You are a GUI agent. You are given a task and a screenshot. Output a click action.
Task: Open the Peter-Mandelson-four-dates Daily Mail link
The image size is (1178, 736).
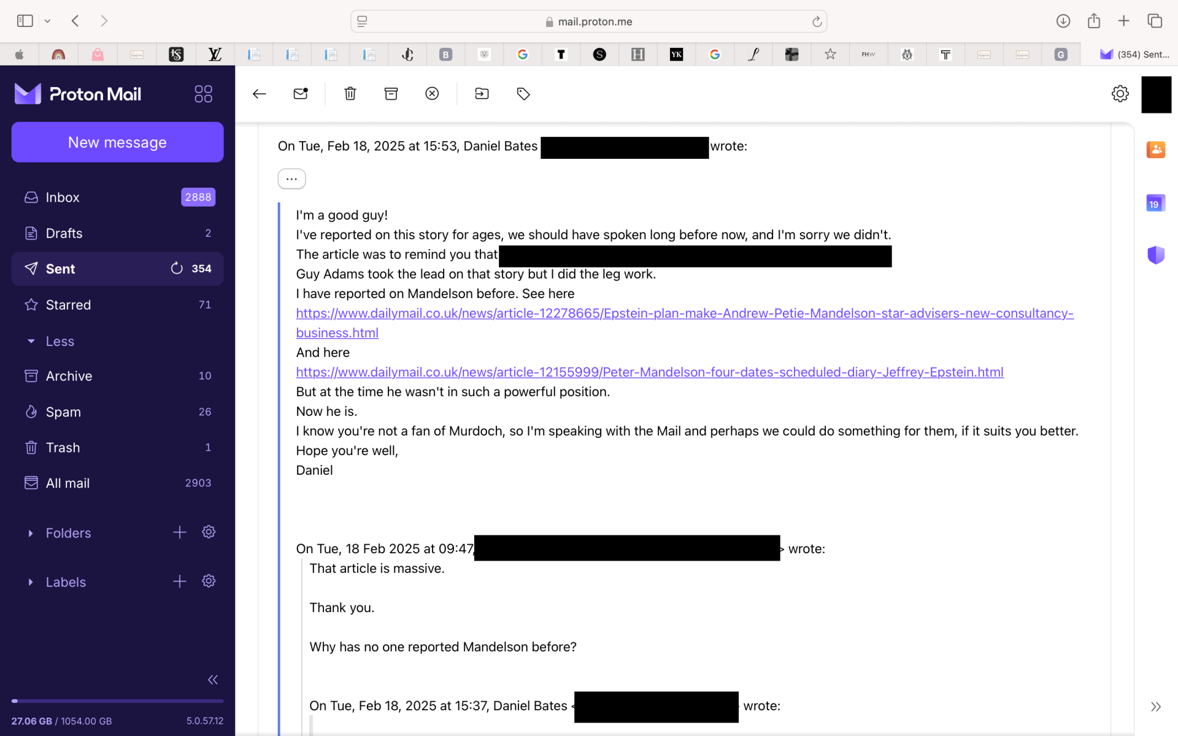pos(649,372)
